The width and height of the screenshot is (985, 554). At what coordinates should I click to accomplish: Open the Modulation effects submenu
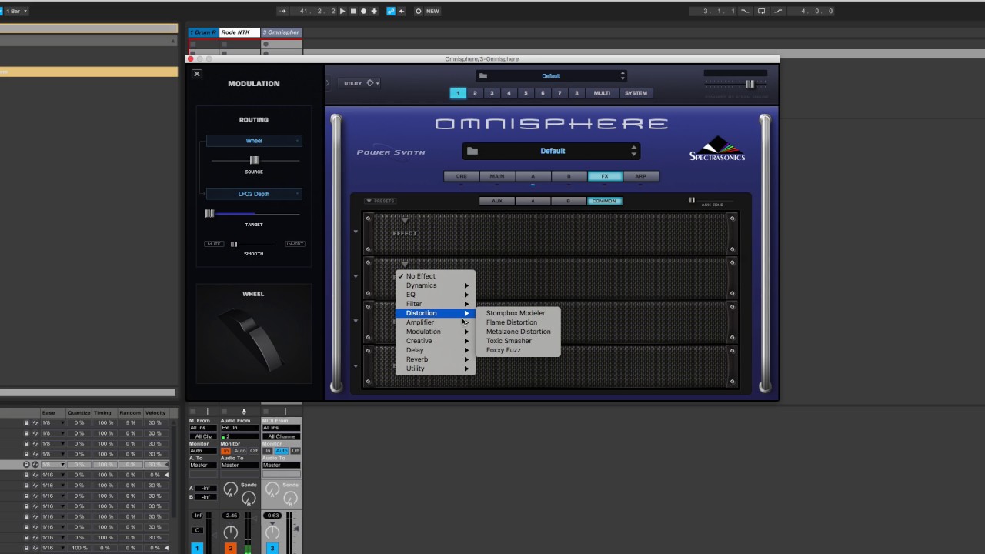point(435,332)
